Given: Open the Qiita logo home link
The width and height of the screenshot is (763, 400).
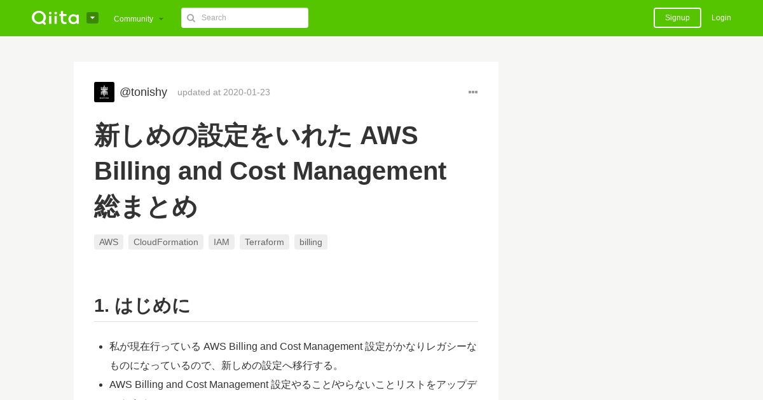Looking at the screenshot, I should (x=55, y=18).
